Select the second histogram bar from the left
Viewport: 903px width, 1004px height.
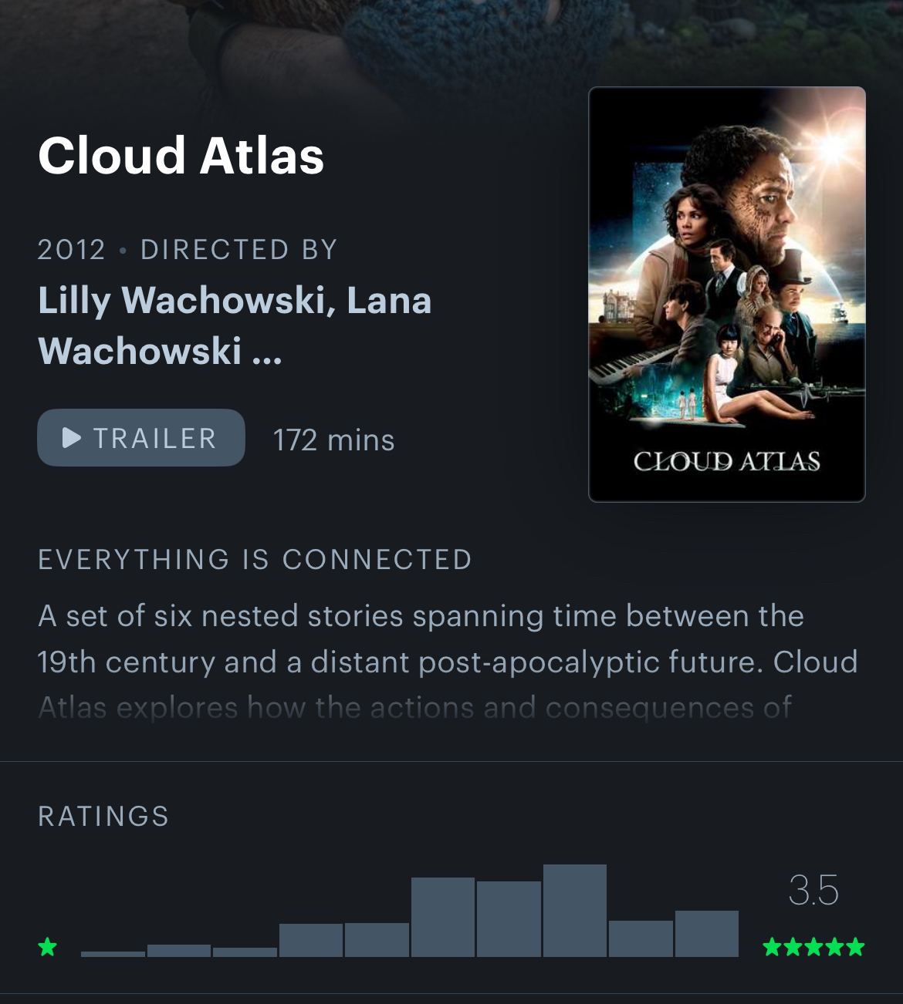click(178, 950)
